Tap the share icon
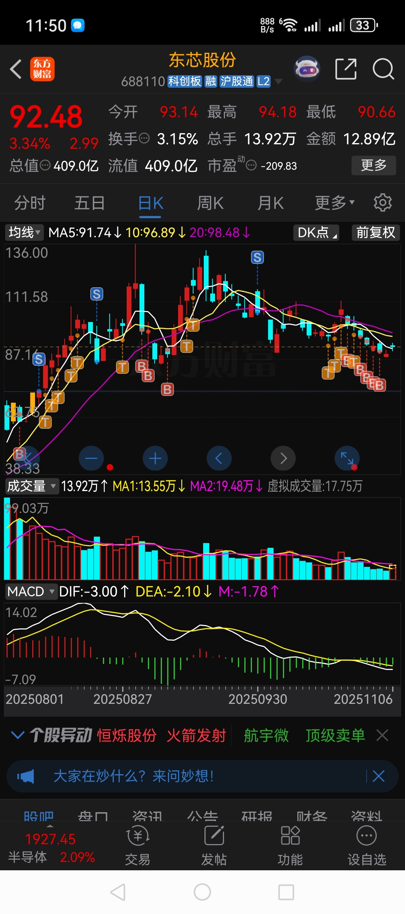The width and height of the screenshot is (405, 914). 346,69
